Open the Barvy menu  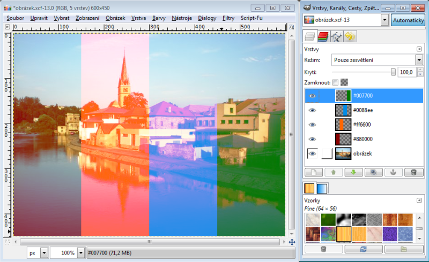click(x=159, y=18)
